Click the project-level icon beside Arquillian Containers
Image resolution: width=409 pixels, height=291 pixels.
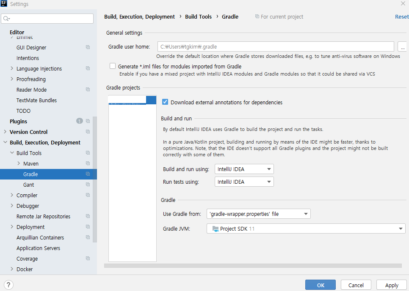click(88, 237)
